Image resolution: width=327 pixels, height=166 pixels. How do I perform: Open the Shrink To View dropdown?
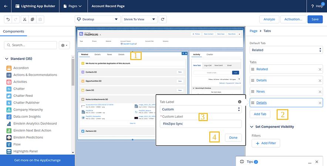point(139,19)
